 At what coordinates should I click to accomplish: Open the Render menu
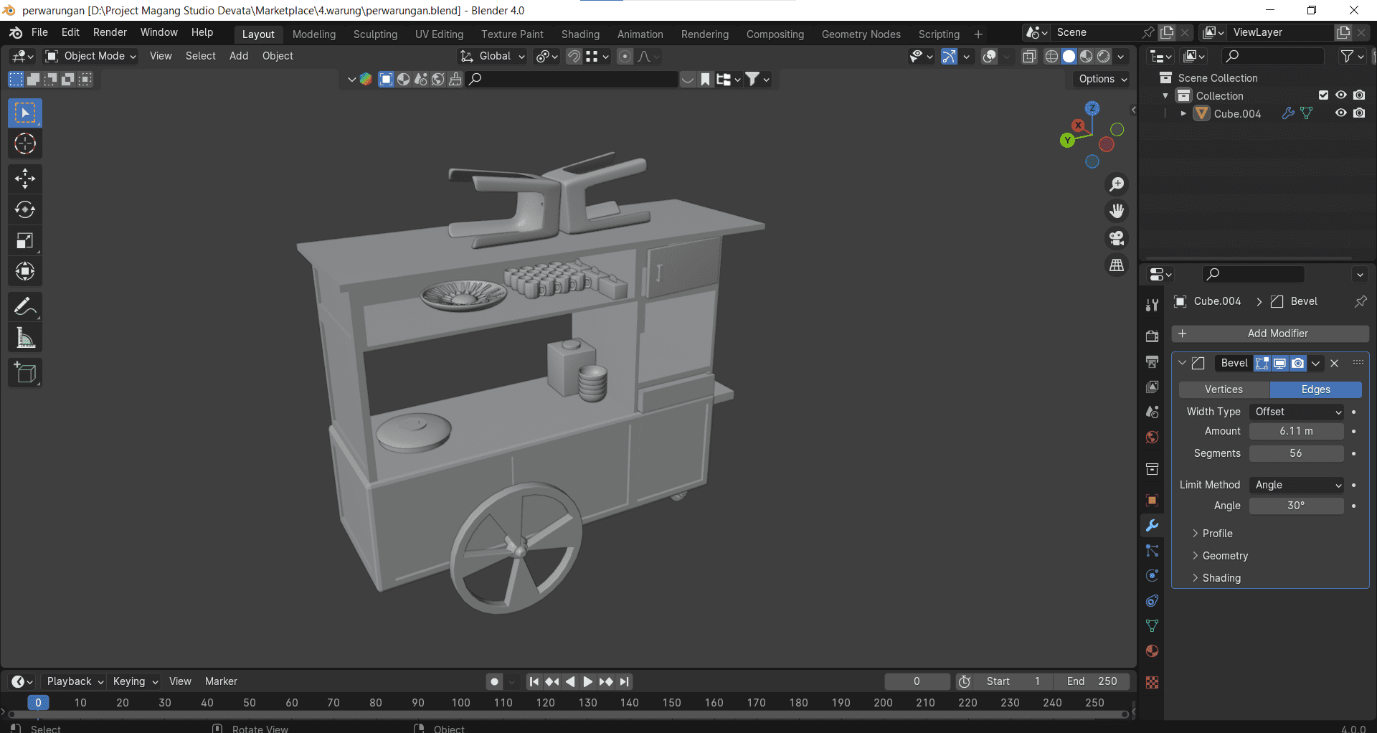[x=110, y=32]
